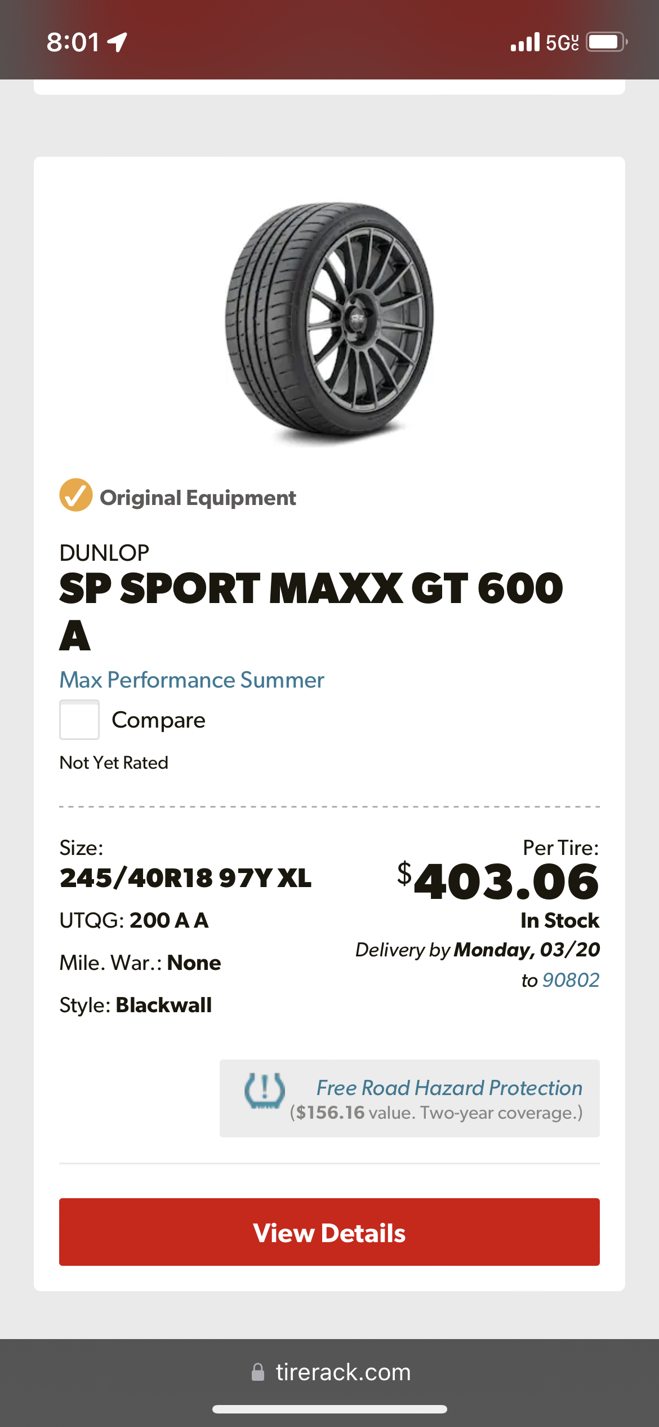
Task: Check the Compare checkbox
Action: 79,720
